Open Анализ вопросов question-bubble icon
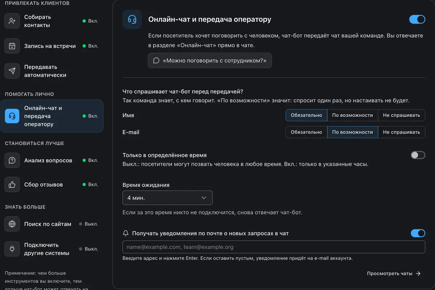 tap(12, 160)
